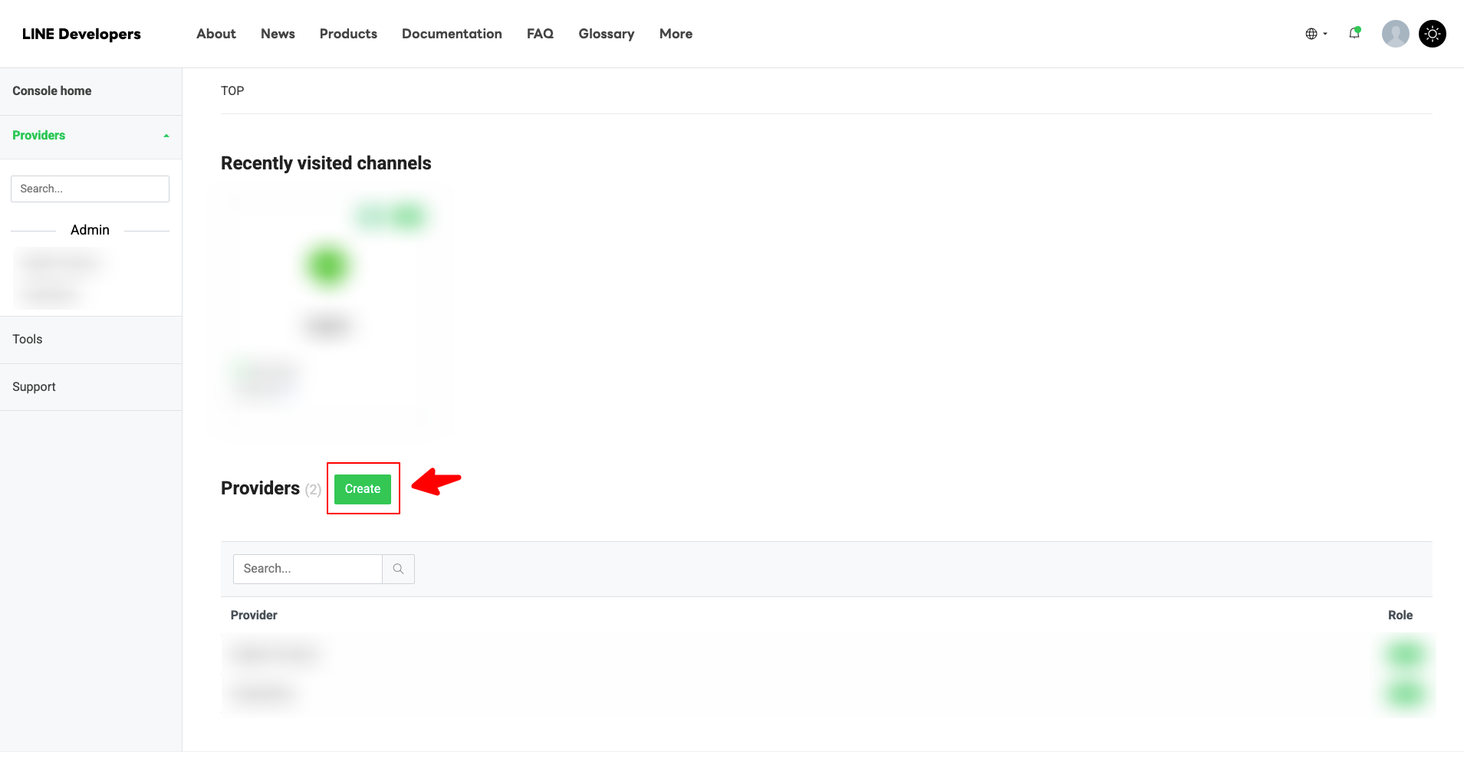
Task: Click the Create provider button
Action: 363,489
